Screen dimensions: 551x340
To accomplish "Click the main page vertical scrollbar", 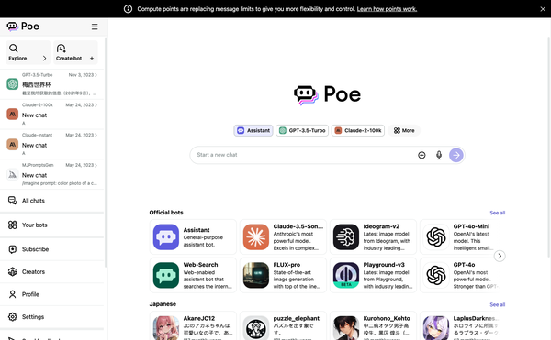I will tap(549, 148).
